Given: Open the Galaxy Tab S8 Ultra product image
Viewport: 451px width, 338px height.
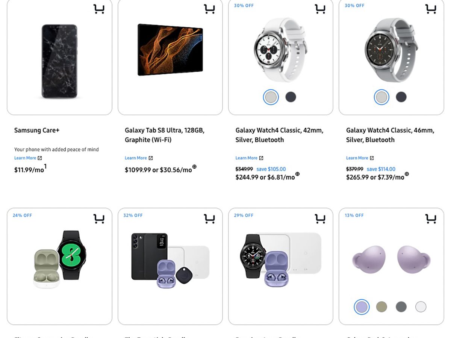Looking at the screenshot, I should (170, 50).
